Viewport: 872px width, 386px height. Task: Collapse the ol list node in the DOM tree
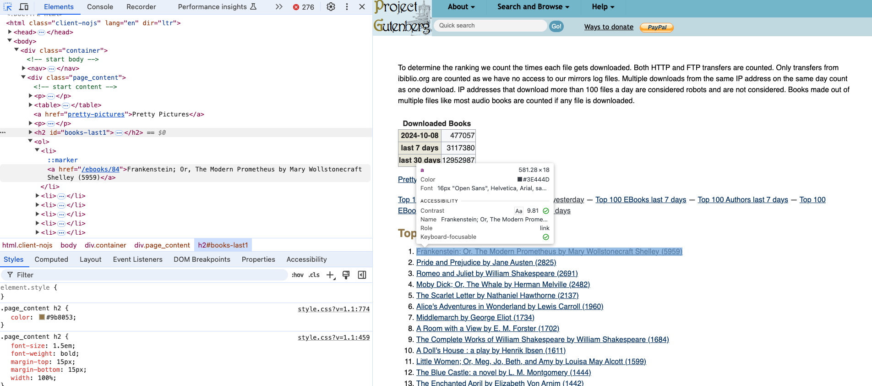tap(30, 141)
